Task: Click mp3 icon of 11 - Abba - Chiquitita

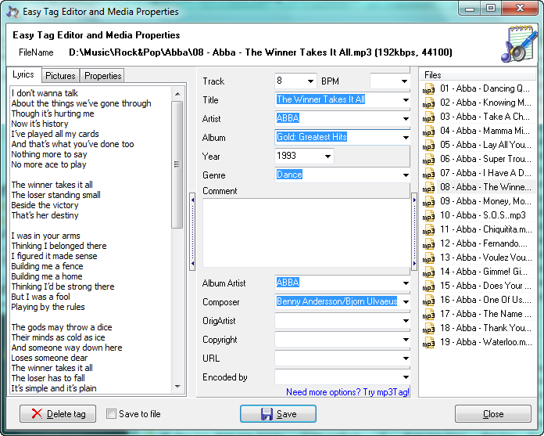Action: coord(428,230)
